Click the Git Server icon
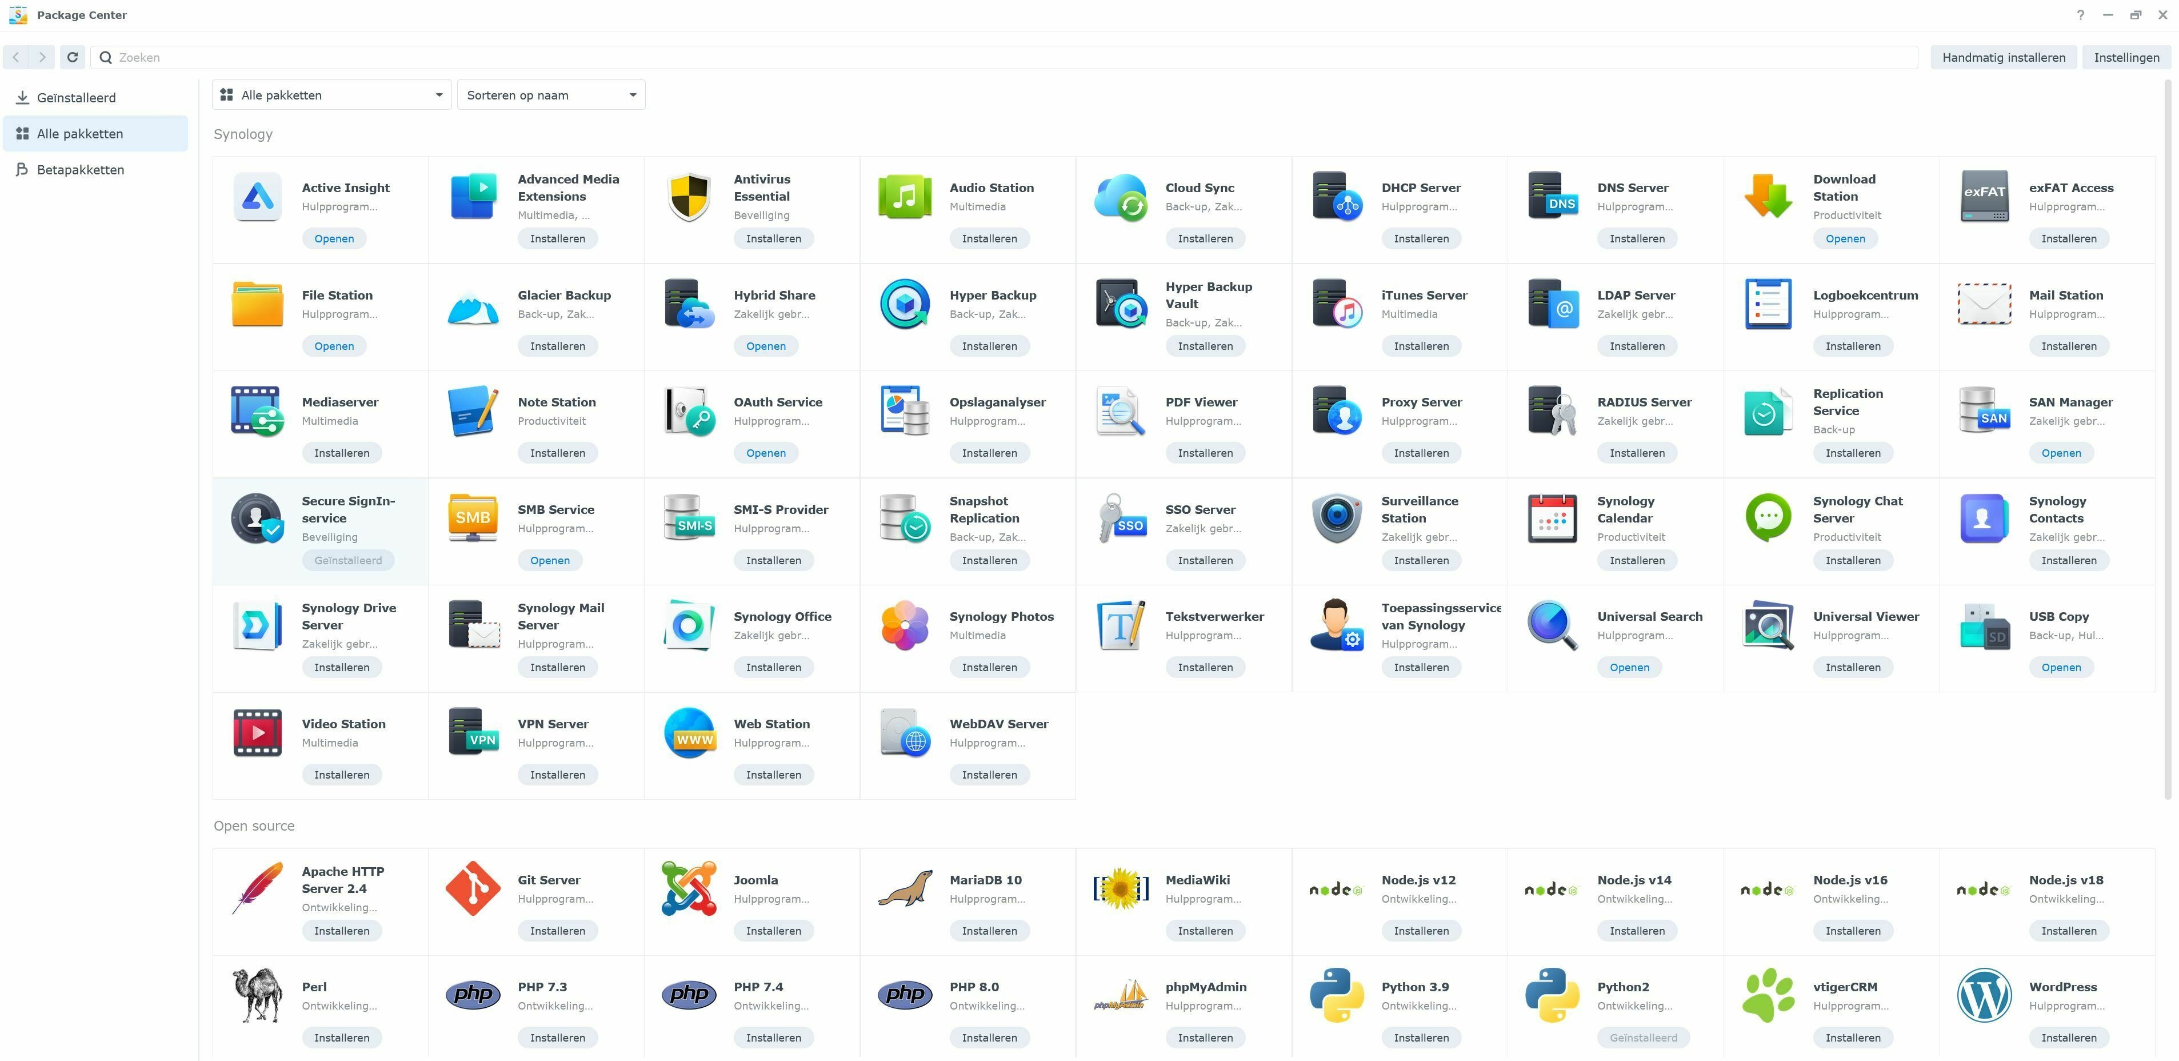The height and width of the screenshot is (1061, 2179). tap(473, 888)
